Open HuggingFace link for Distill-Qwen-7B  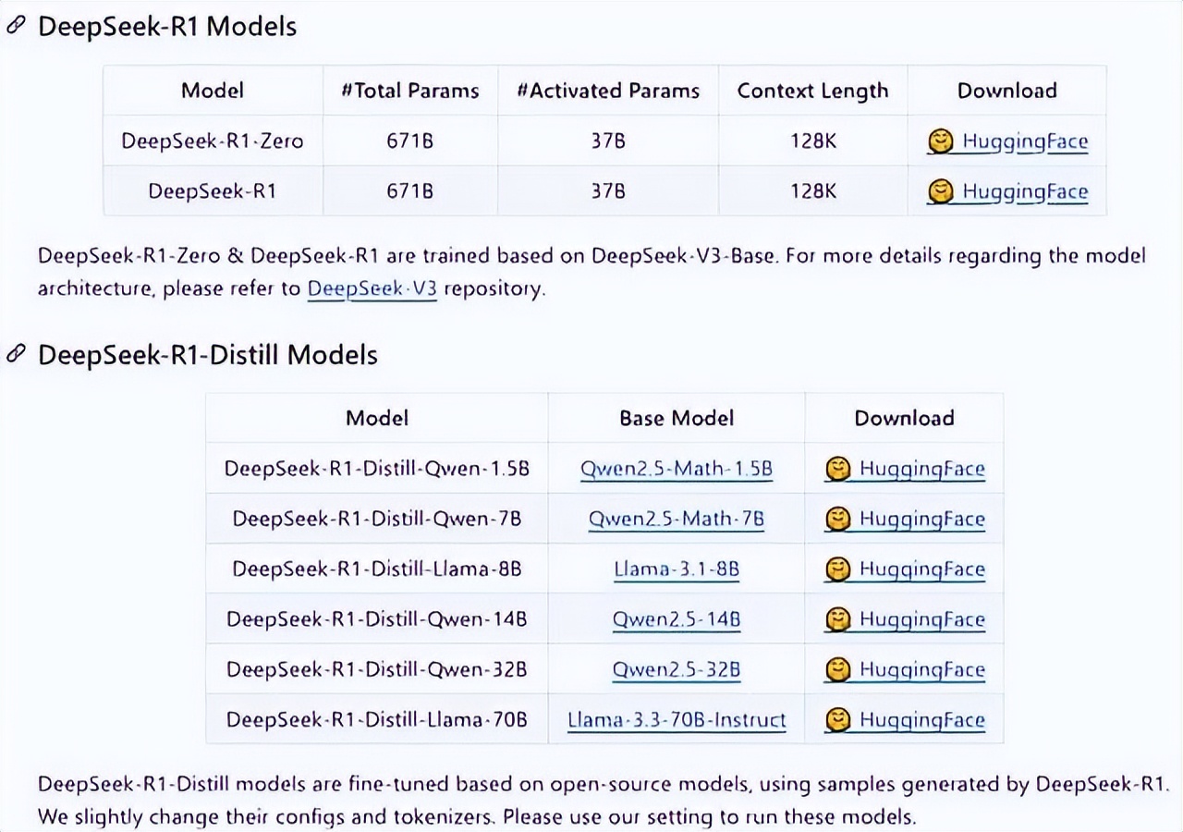[x=921, y=519]
